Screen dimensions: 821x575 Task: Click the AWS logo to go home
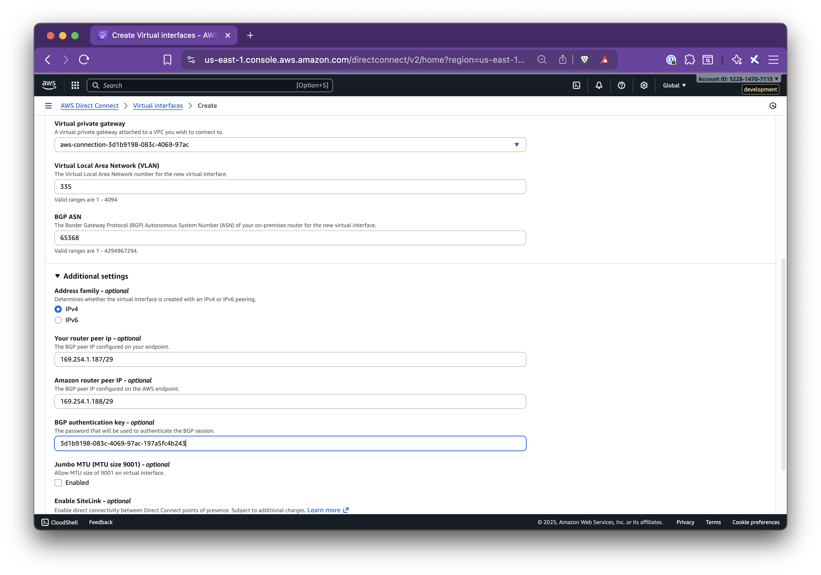(49, 85)
